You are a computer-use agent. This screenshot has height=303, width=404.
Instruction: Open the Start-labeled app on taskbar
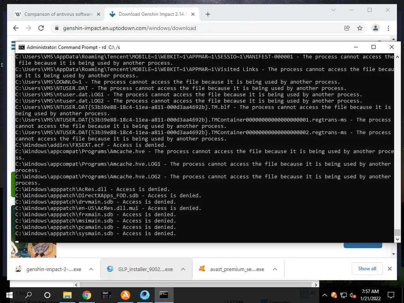click(106, 295)
